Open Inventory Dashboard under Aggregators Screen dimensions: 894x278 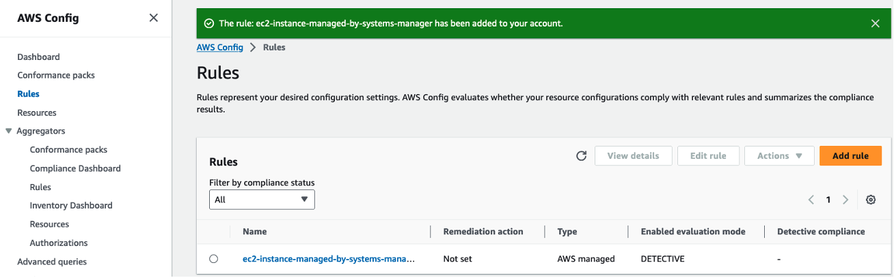tap(71, 205)
